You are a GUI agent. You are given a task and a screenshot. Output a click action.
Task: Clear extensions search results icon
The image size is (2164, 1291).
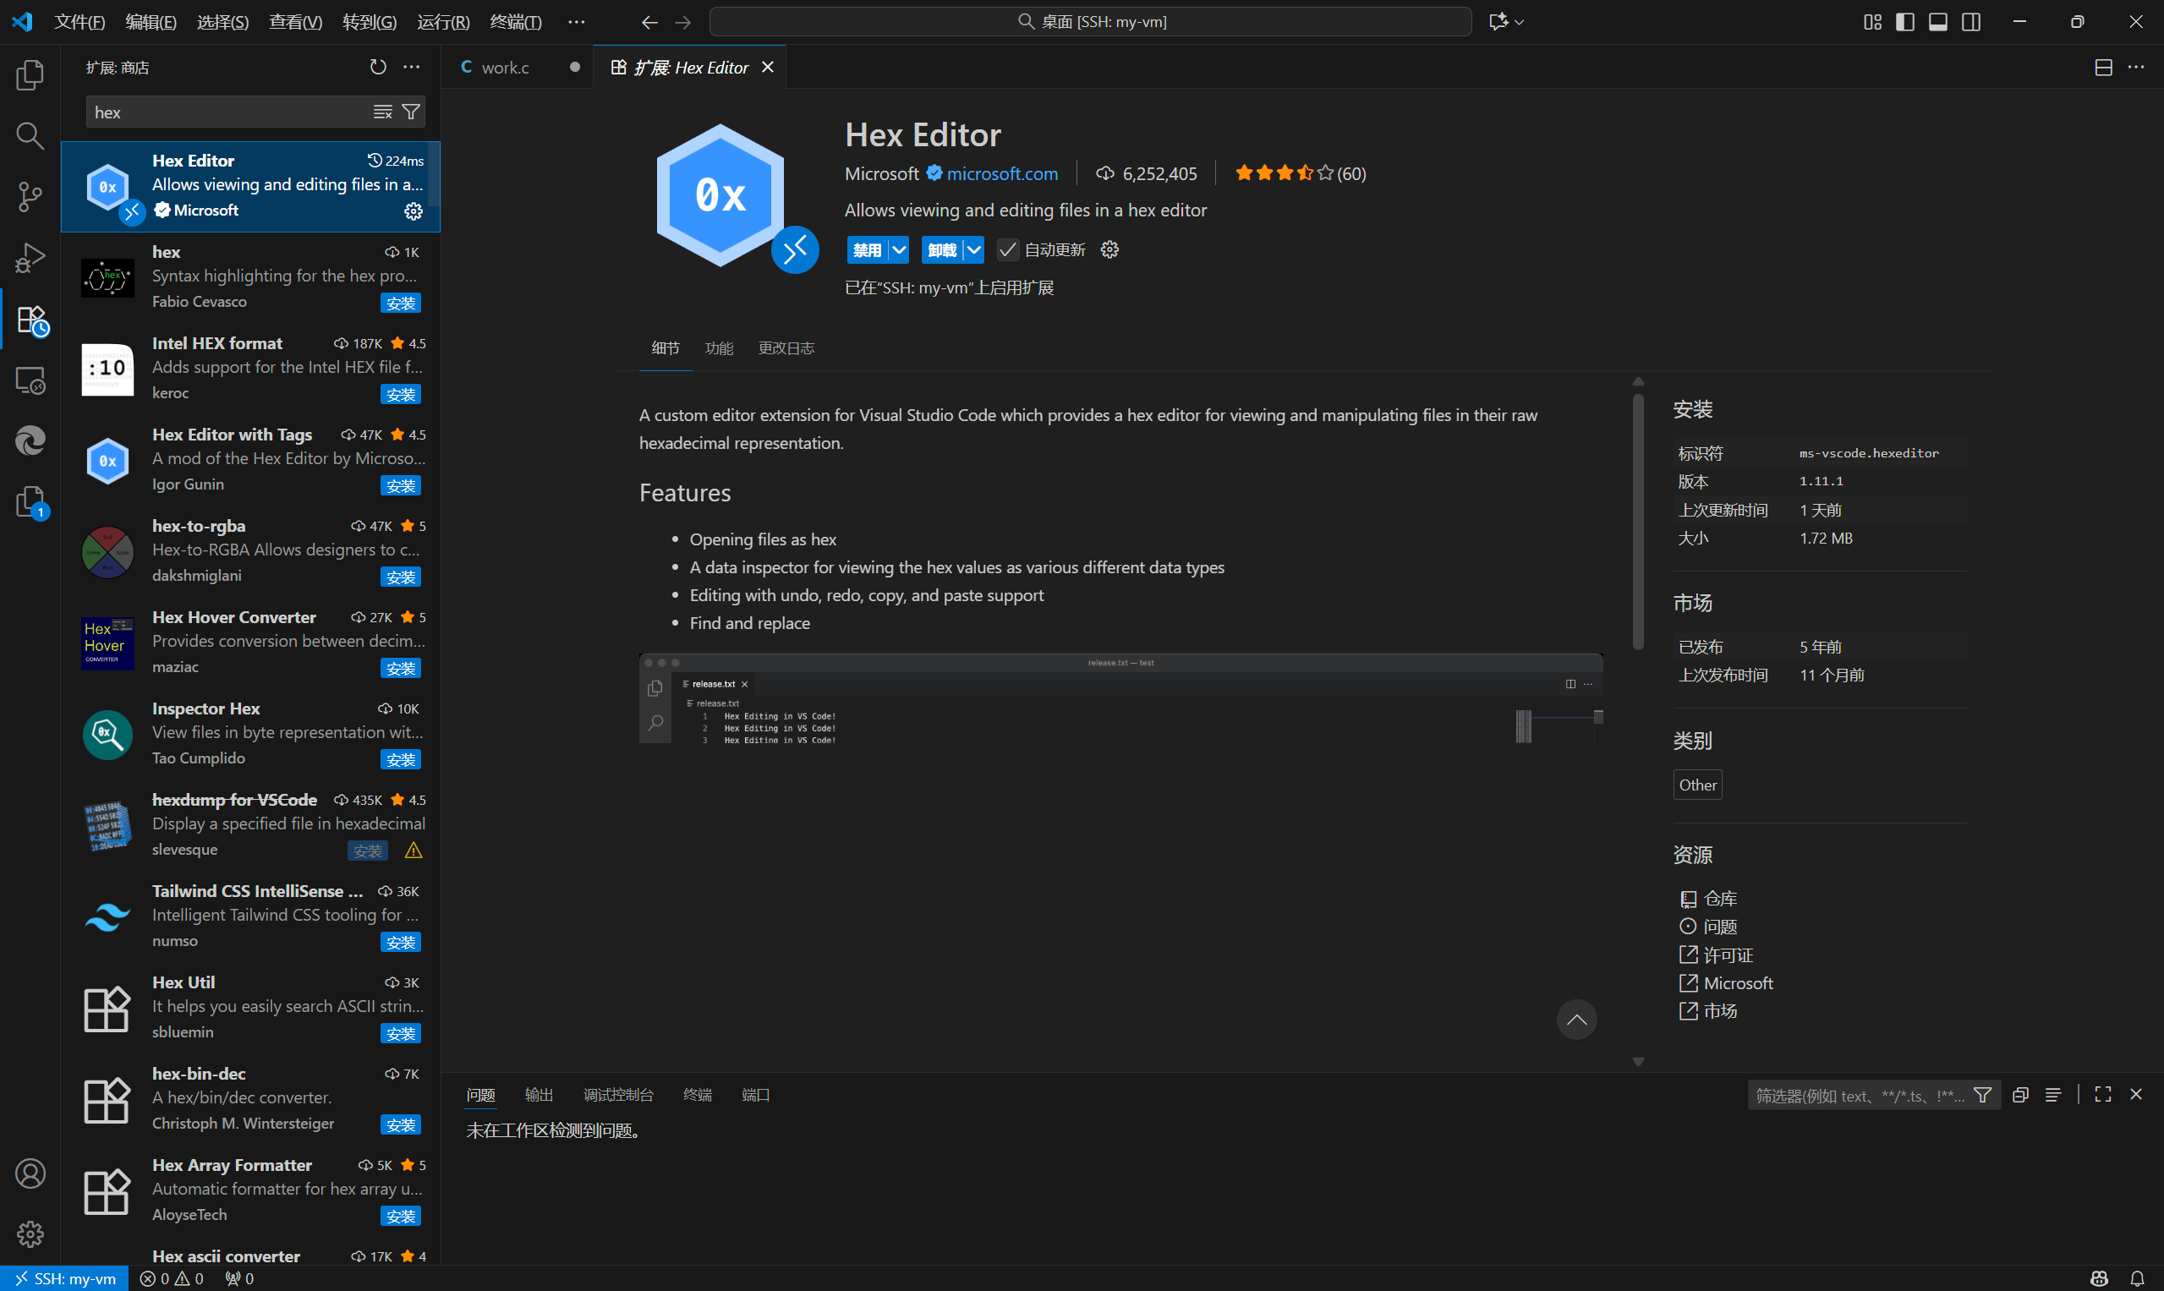tap(383, 112)
